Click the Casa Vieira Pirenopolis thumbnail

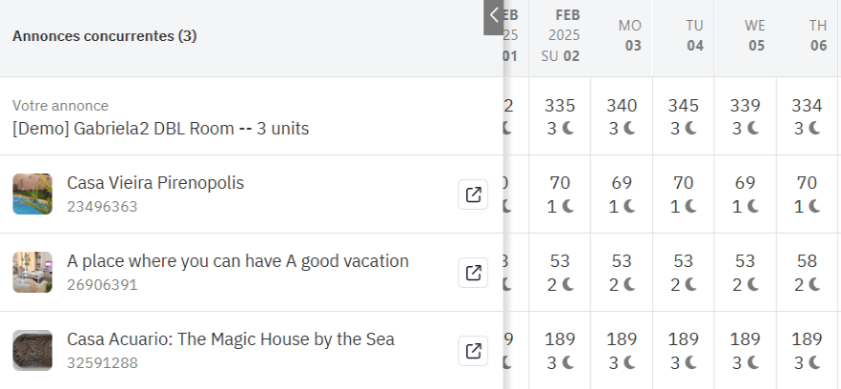(32, 194)
